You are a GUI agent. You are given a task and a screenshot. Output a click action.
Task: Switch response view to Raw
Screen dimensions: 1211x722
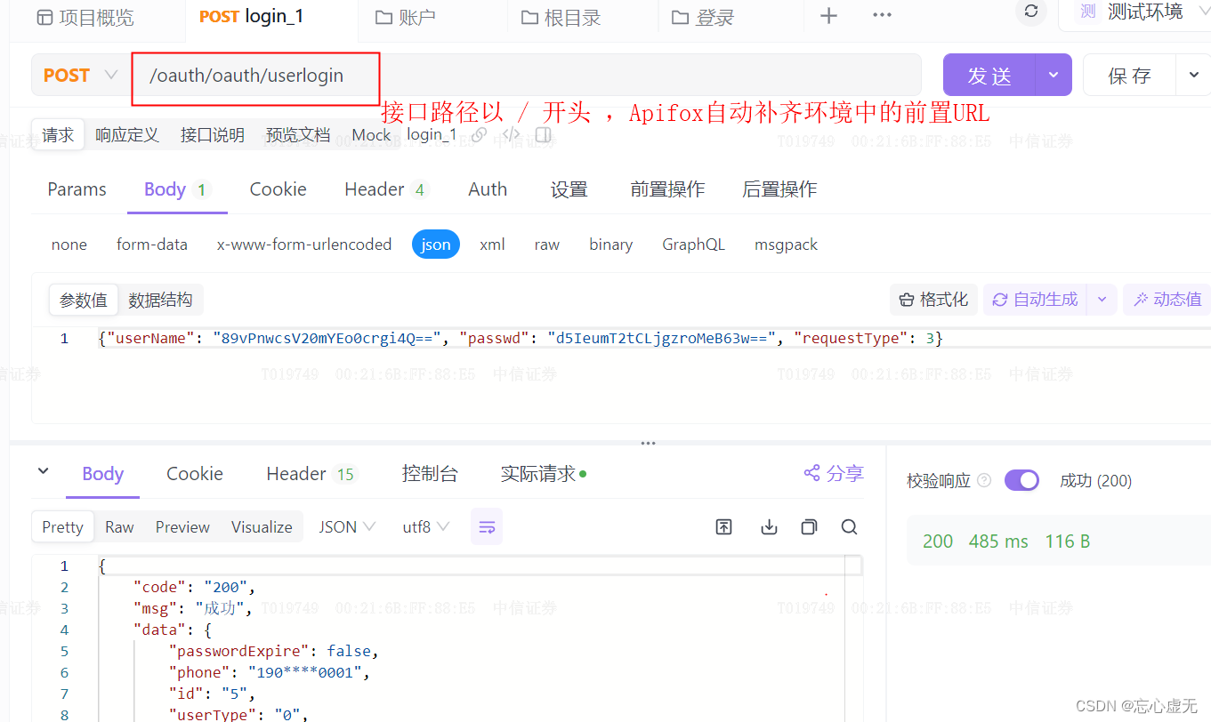click(119, 527)
